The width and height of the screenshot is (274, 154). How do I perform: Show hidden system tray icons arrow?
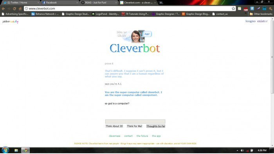237,150
